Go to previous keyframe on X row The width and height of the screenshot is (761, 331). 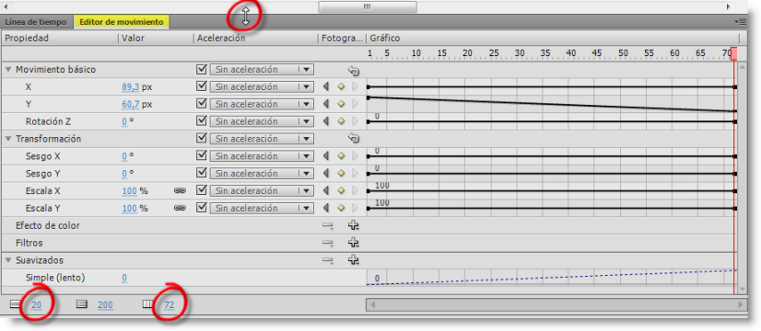(326, 87)
